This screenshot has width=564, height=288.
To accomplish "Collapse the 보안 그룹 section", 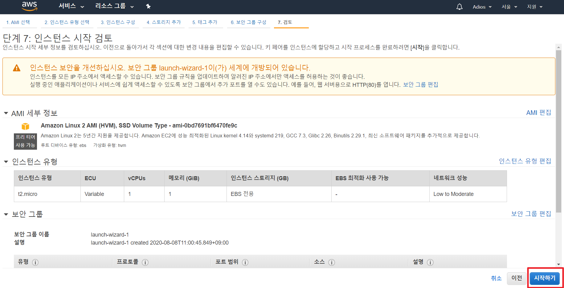I will pyautogui.click(x=6, y=214).
